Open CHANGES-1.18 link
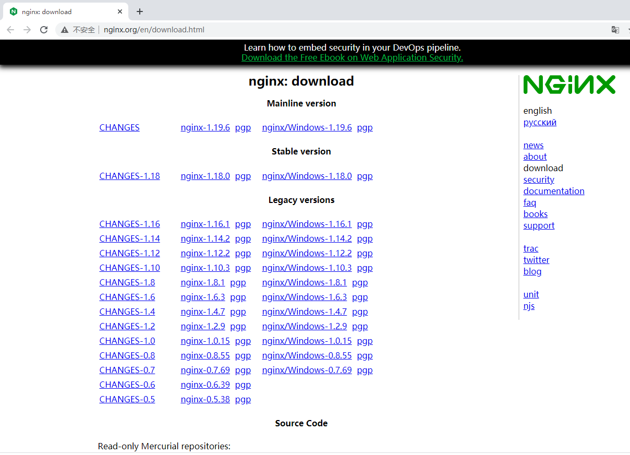Viewport: 630px width, 455px height. pyautogui.click(x=129, y=176)
